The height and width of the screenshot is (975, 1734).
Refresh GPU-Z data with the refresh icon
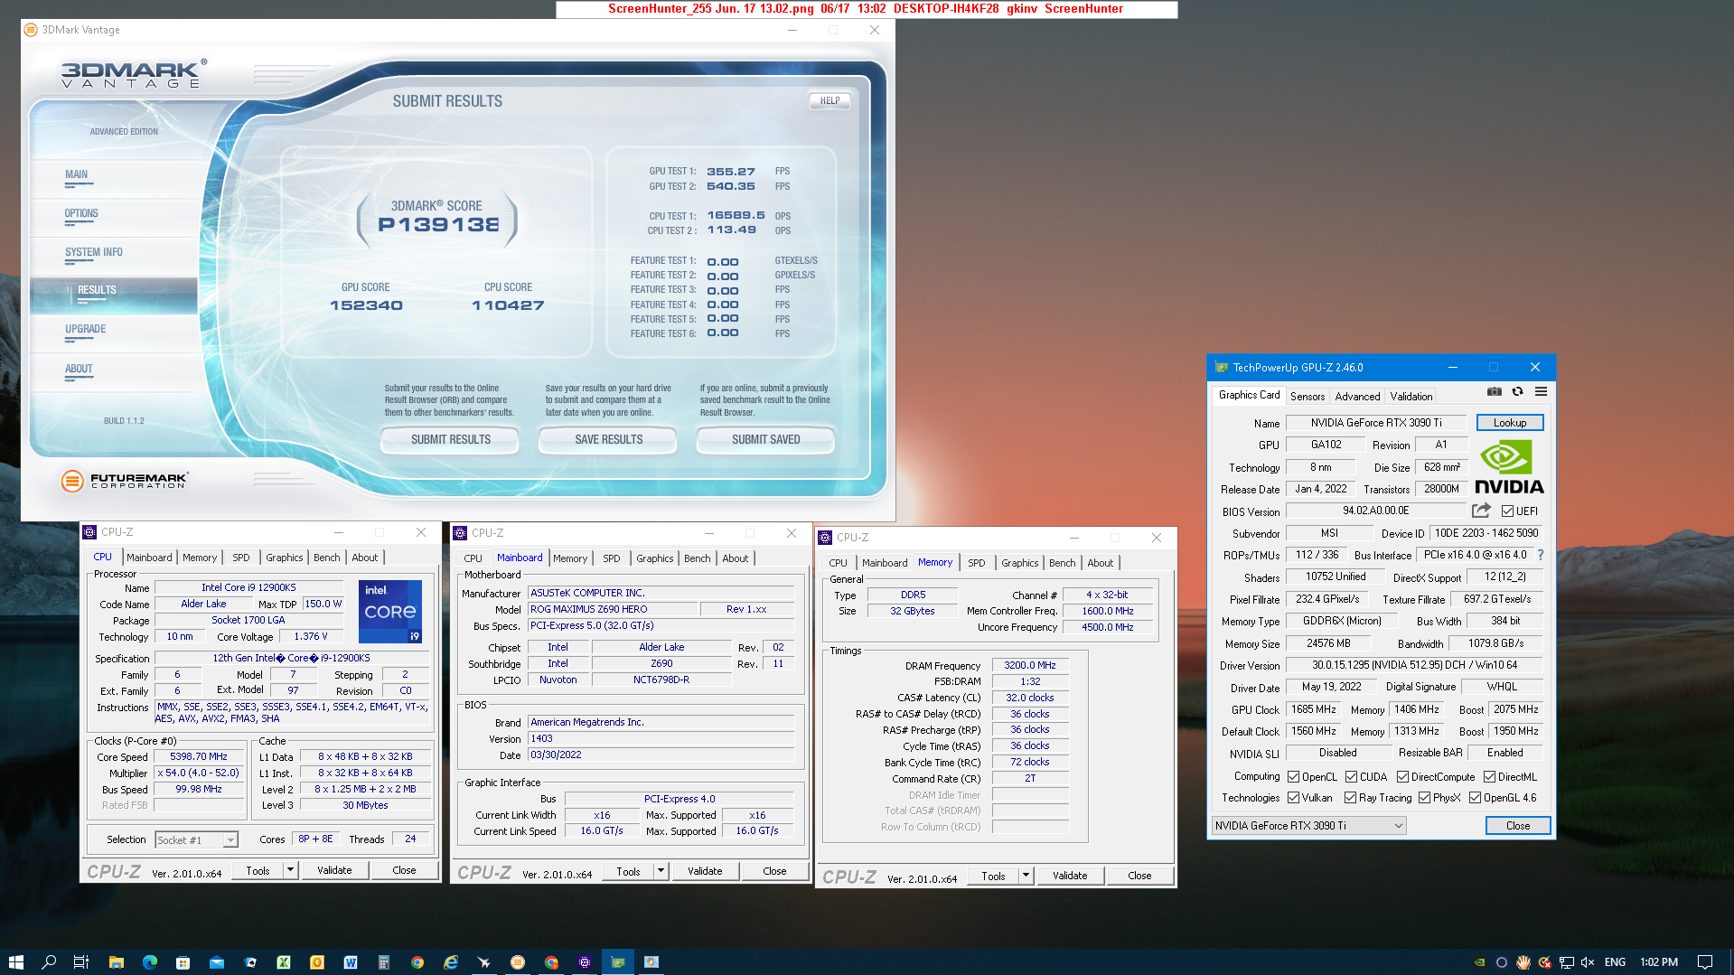[x=1518, y=391]
